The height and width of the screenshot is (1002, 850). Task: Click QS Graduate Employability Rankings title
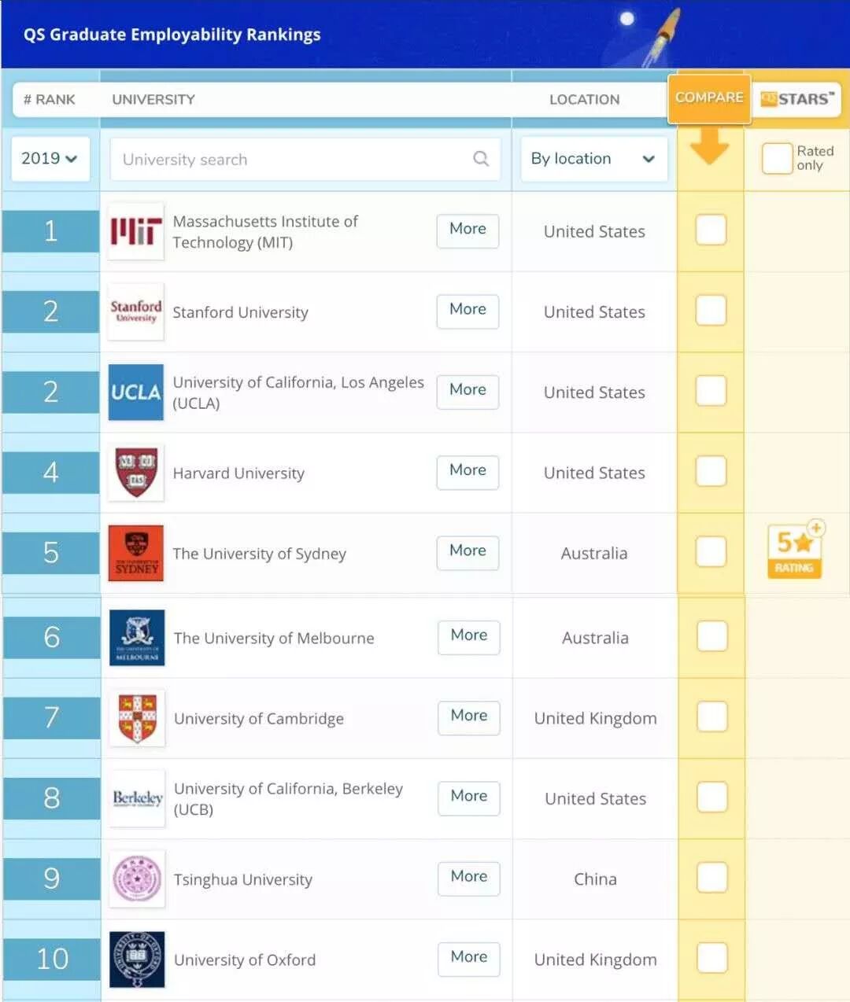172,35
